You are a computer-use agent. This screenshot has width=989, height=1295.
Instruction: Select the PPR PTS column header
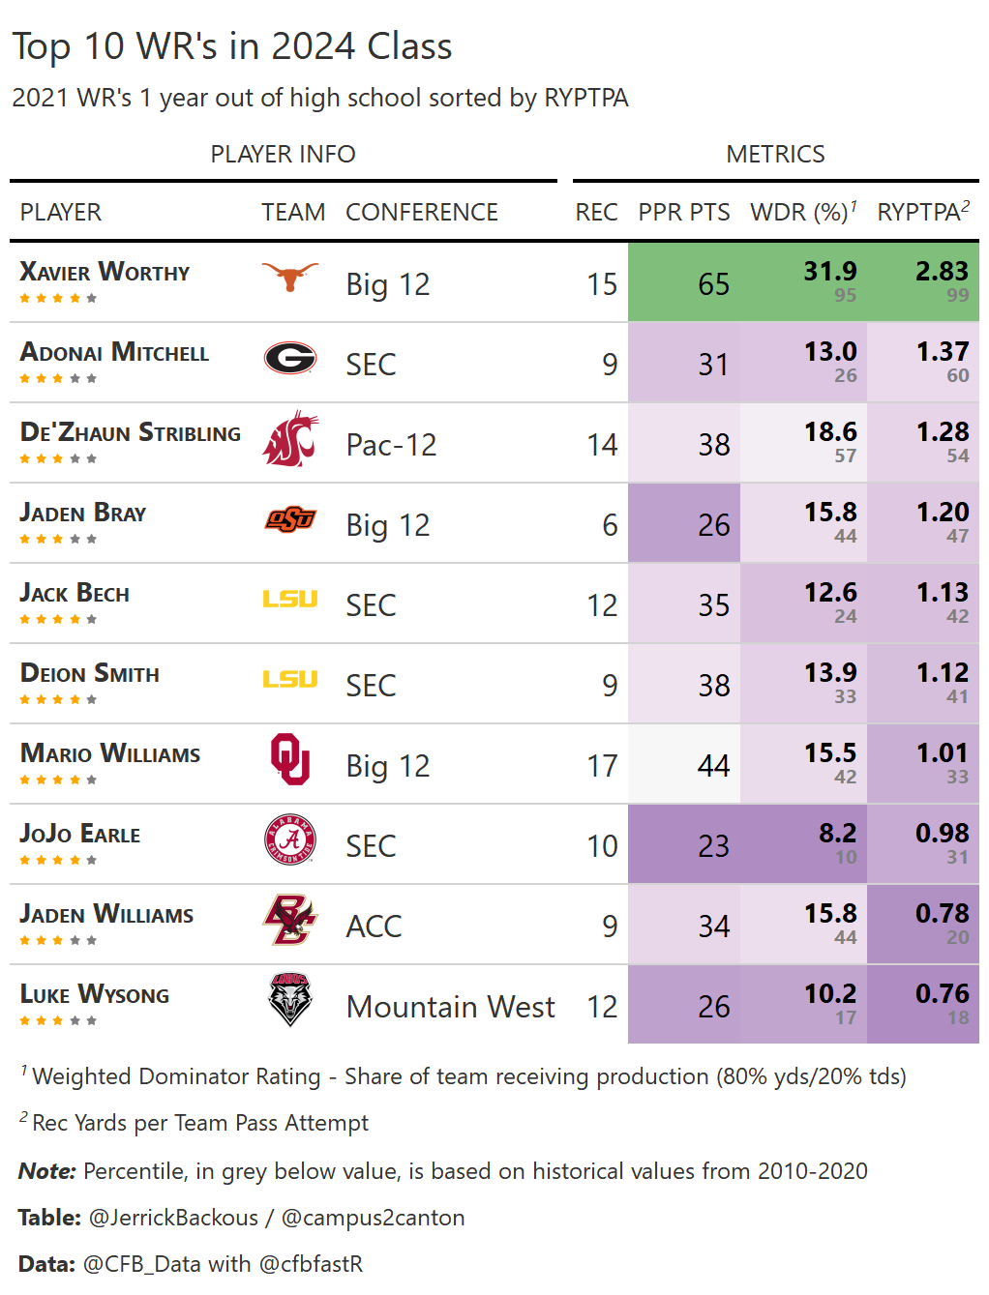683,213
